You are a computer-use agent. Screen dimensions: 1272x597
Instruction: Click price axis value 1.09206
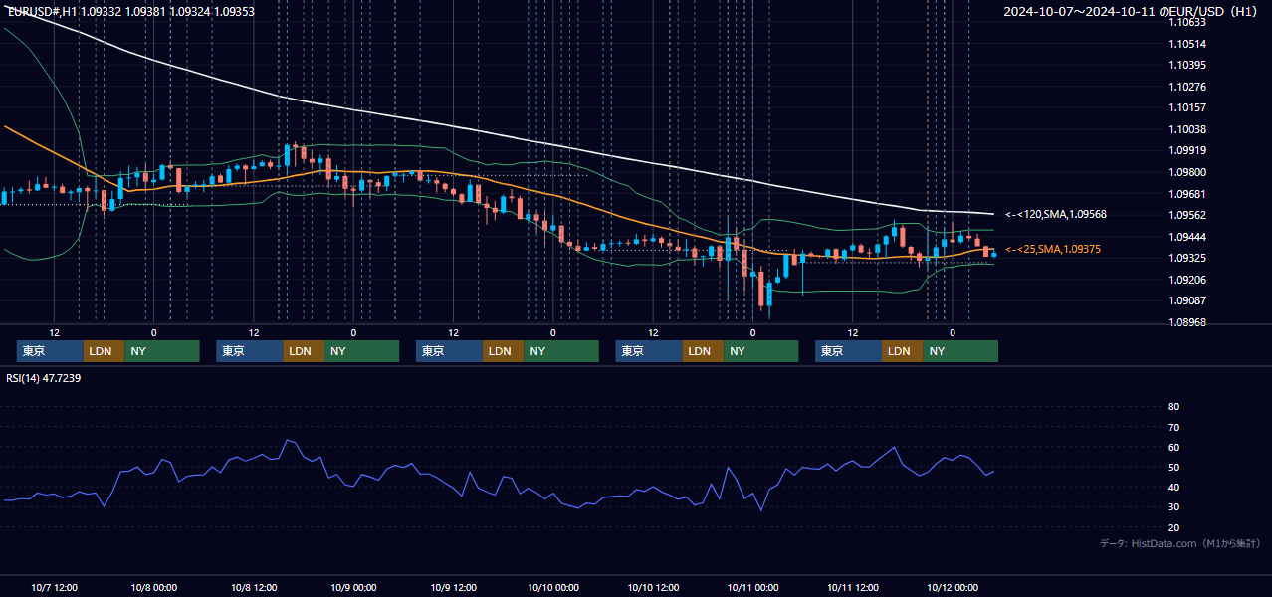(1187, 280)
